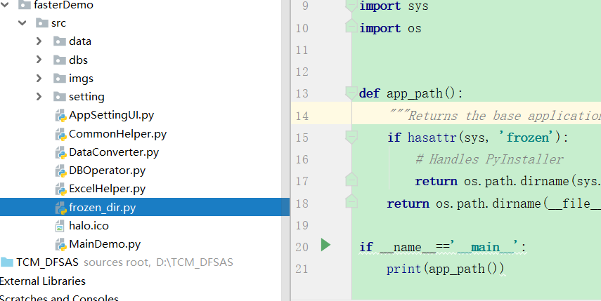Click the halo.ico image file icon
Screen dimensions: 601x301
(60, 226)
